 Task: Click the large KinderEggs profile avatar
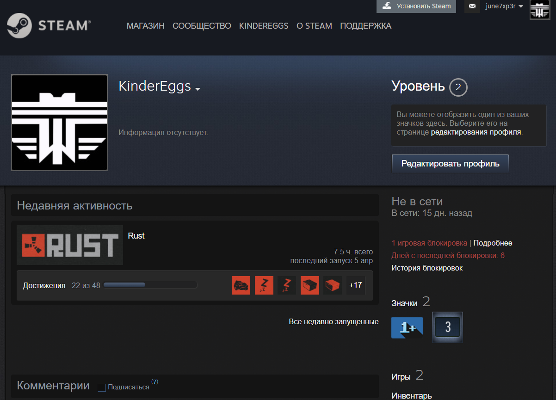coord(60,123)
